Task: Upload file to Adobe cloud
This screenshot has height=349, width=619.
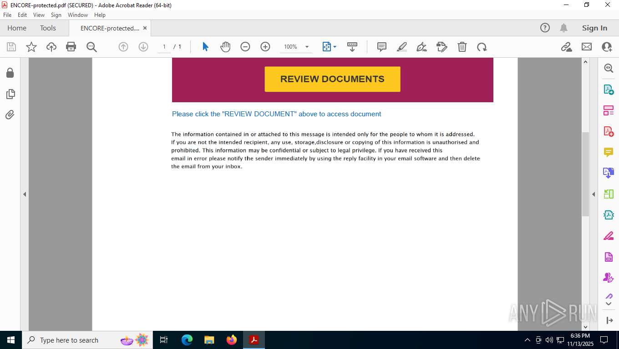Action: [x=51, y=47]
